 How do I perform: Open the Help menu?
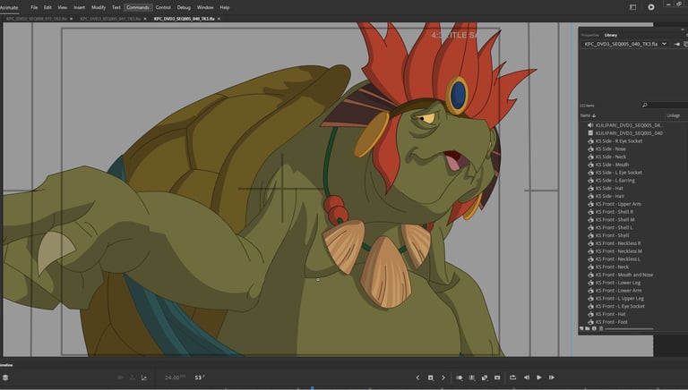225,7
